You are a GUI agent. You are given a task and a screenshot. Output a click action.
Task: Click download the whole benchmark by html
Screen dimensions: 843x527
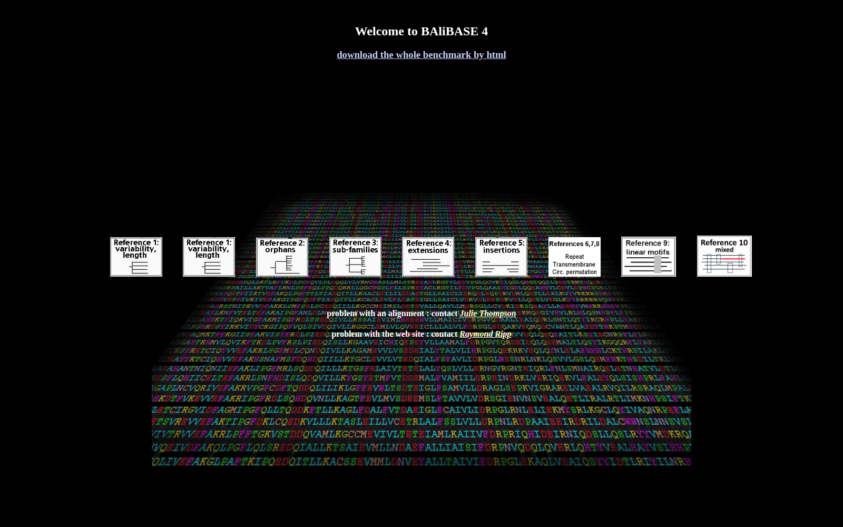(x=421, y=55)
